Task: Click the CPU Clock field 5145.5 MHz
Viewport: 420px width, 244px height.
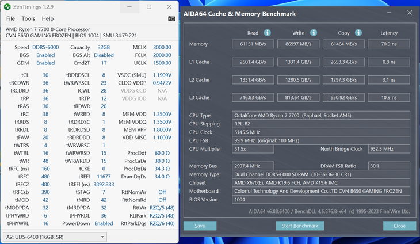Action: pos(321,132)
